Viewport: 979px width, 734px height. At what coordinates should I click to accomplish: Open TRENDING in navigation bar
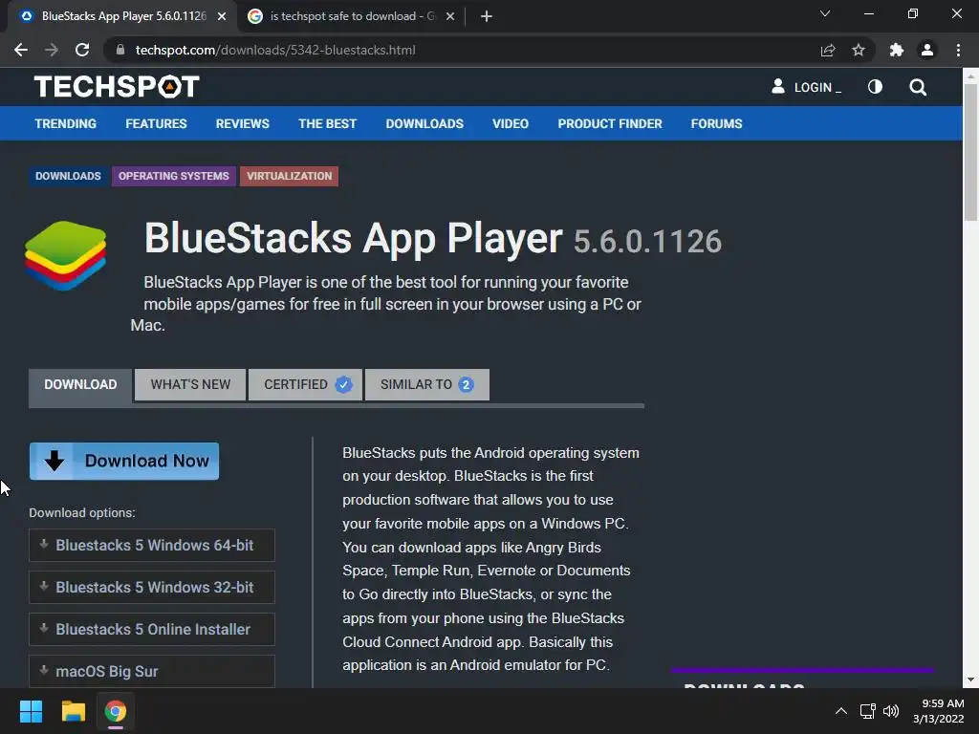[66, 123]
